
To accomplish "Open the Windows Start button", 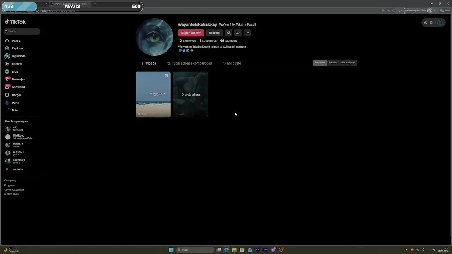I will click(x=171, y=250).
